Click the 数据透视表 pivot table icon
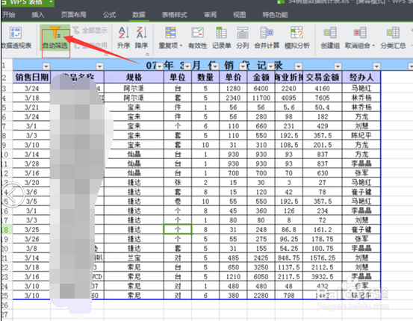 tap(16, 33)
